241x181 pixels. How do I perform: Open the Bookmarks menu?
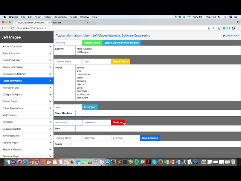click(60, 17)
